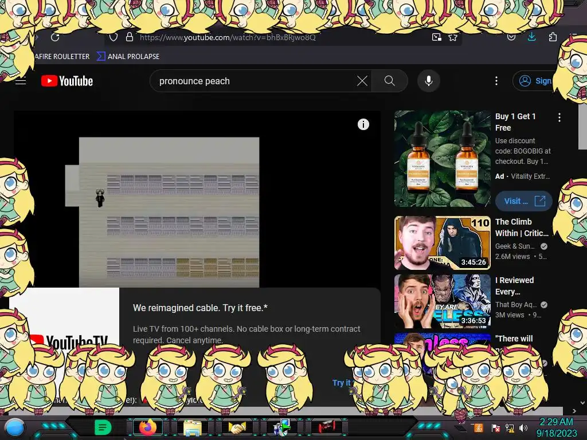Open the tracking protection shield icon
Screen dimensions: 587x440
click(114, 37)
